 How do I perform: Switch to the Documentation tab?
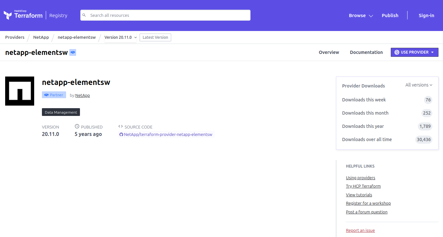[366, 52]
